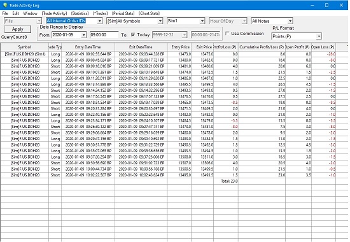Sort by Symbol column header
This screenshot has height=242, width=350.
[x=25, y=47]
